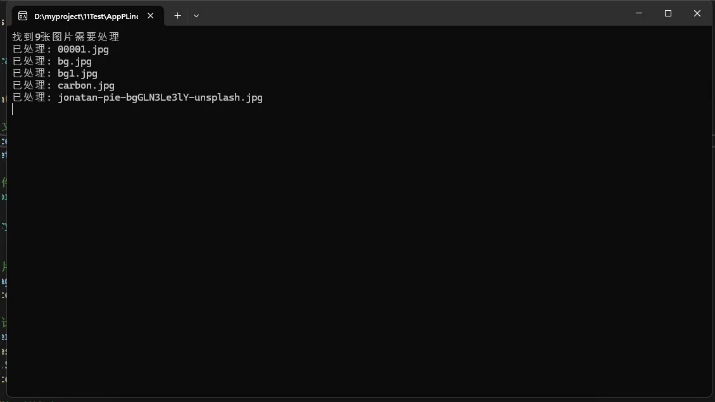Viewport: 715px width, 402px height.
Task: Expand the new tab profile dropdown
Action: click(196, 16)
